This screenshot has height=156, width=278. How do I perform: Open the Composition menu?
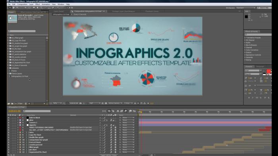(x=22, y=4)
